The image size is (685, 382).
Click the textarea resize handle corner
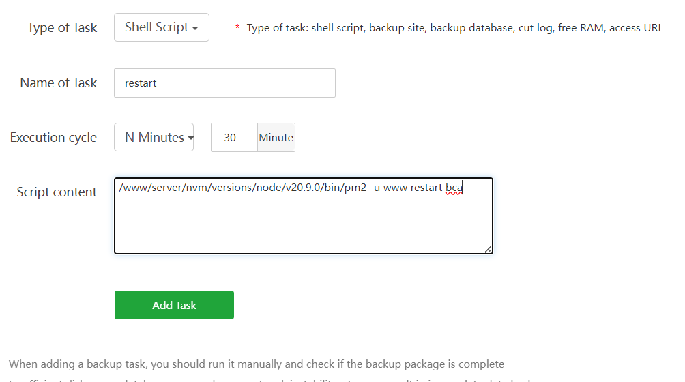pos(488,250)
